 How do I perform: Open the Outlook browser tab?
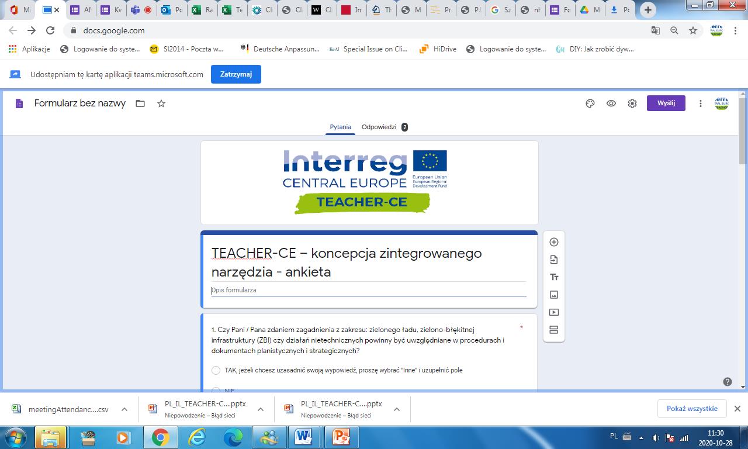tap(171, 10)
